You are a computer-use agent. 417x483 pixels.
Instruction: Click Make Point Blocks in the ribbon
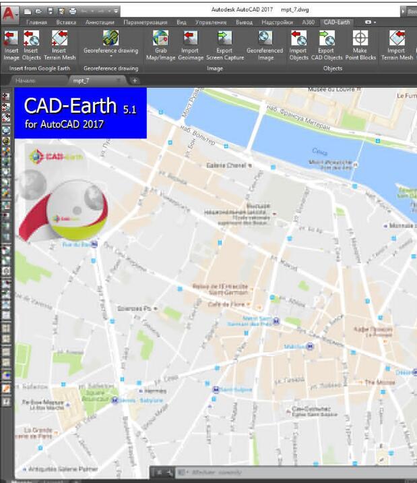point(360,45)
